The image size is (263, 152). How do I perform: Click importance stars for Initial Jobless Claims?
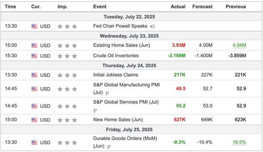coord(67,75)
